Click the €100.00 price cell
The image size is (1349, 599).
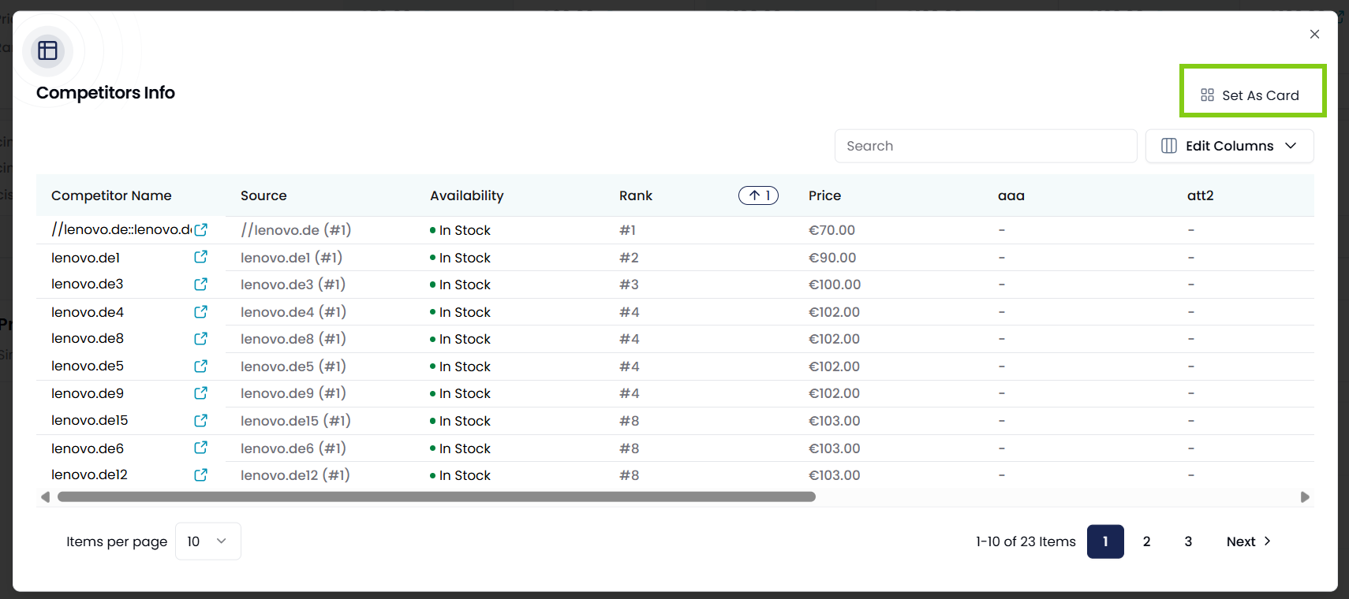[x=835, y=285]
